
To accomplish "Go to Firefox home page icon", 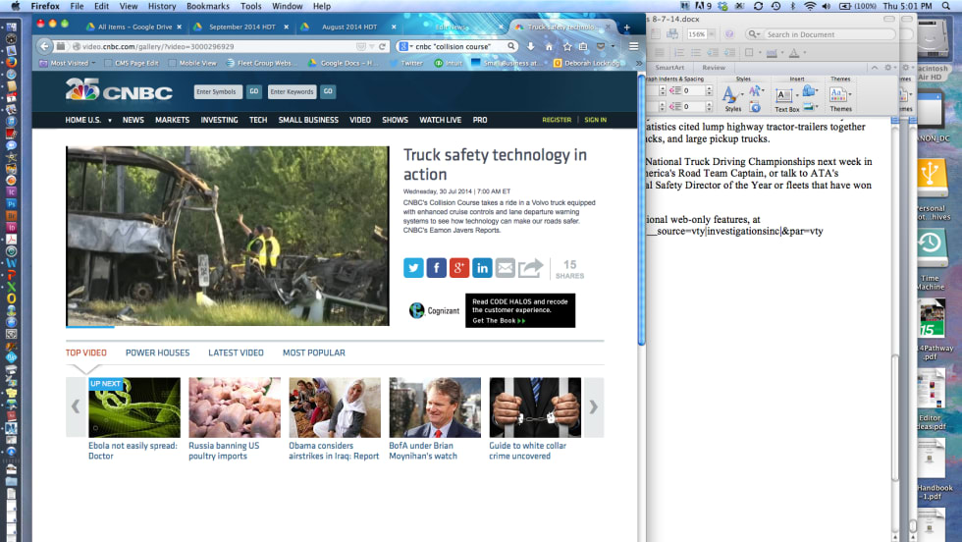I will click(549, 46).
